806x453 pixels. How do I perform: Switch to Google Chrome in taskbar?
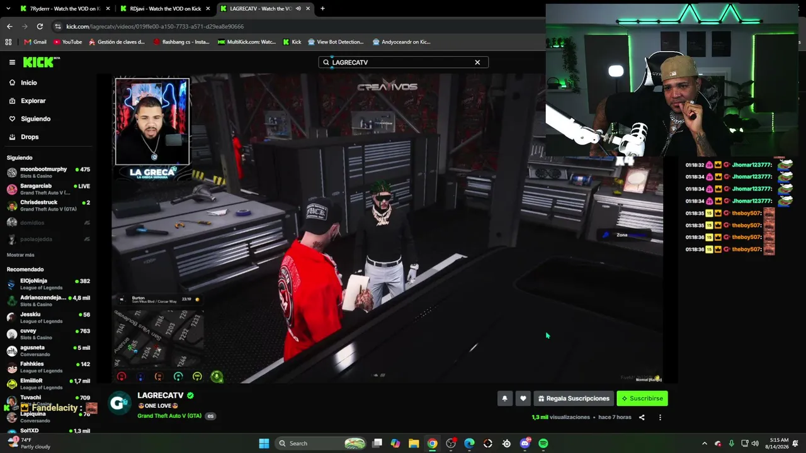click(x=432, y=444)
